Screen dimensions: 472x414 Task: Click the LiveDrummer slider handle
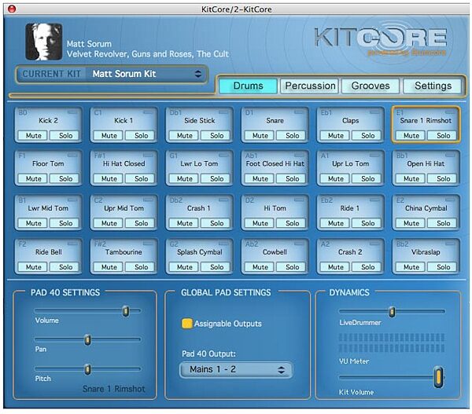(x=392, y=312)
